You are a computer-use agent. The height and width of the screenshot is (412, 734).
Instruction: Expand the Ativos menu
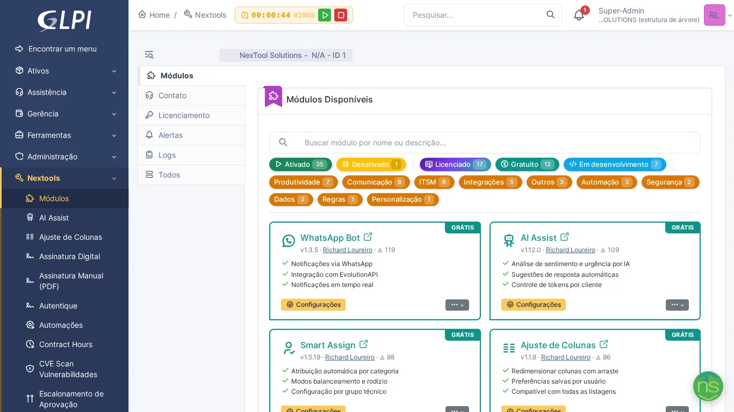pyautogui.click(x=64, y=71)
